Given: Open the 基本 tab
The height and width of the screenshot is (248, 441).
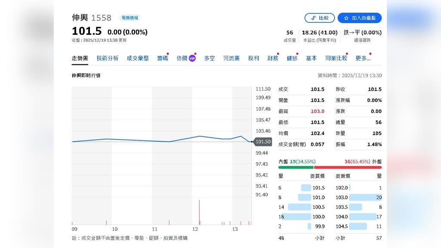Looking at the screenshot, I should [311, 58].
